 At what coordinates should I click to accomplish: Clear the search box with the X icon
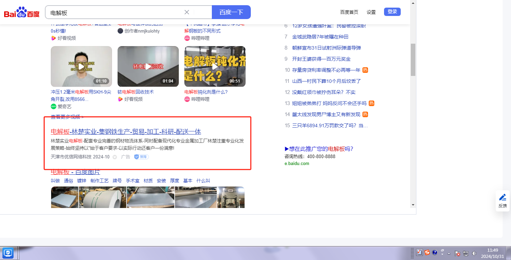[187, 12]
